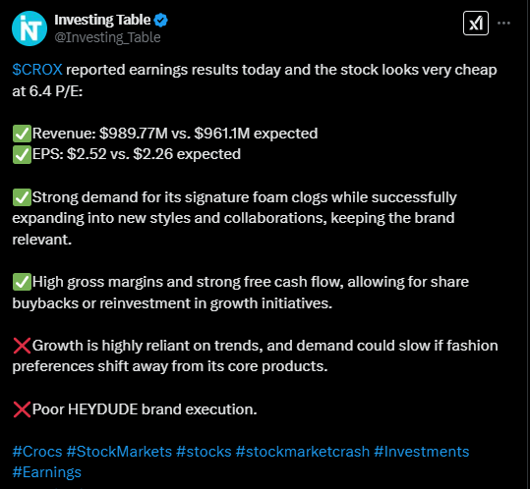530x489 pixels.
Task: Click checkmark emoji before High gross margins
Action: 22,282
